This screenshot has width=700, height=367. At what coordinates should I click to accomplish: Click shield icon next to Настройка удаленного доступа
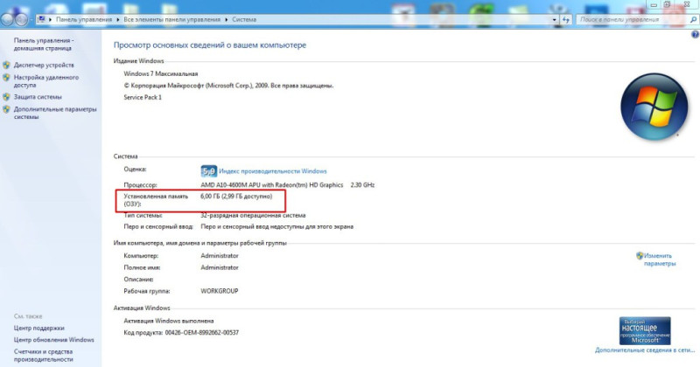pyautogui.click(x=6, y=78)
